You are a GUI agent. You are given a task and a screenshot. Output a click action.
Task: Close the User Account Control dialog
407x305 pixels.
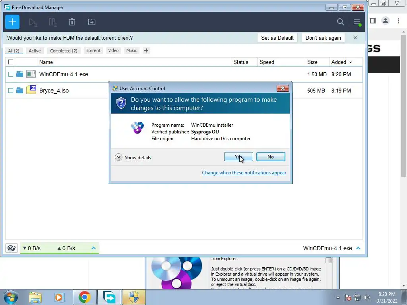[283, 89]
